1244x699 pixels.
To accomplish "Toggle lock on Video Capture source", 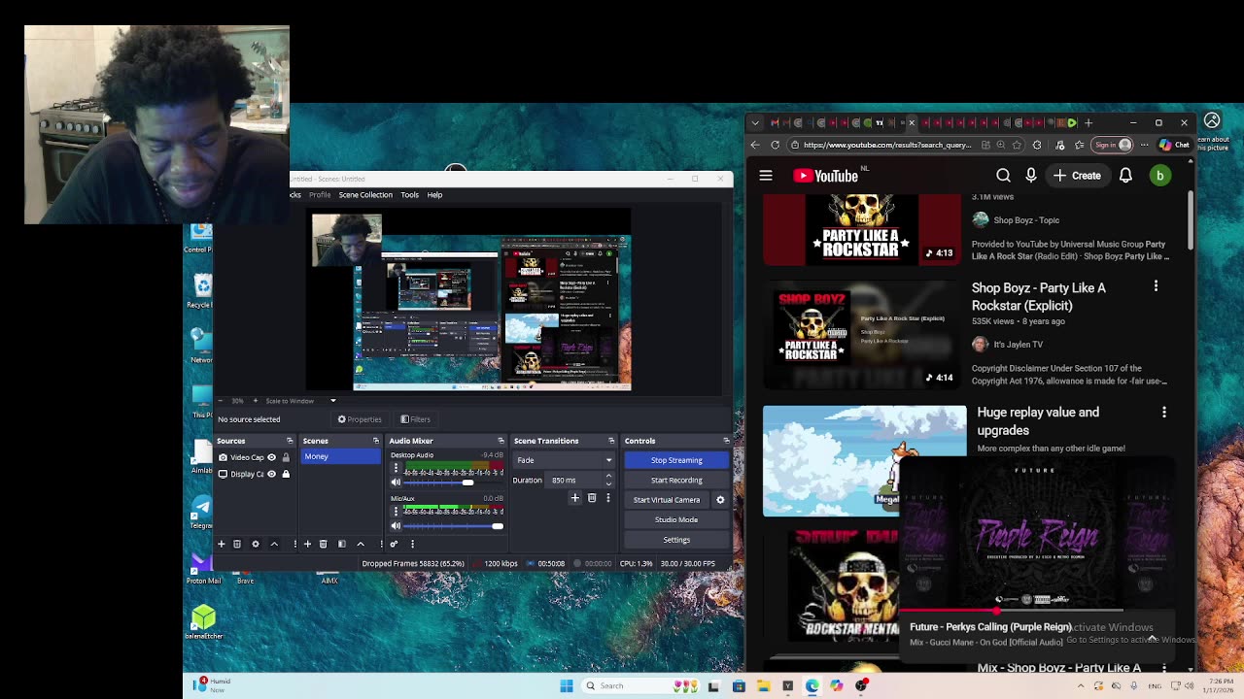I will tap(286, 457).
